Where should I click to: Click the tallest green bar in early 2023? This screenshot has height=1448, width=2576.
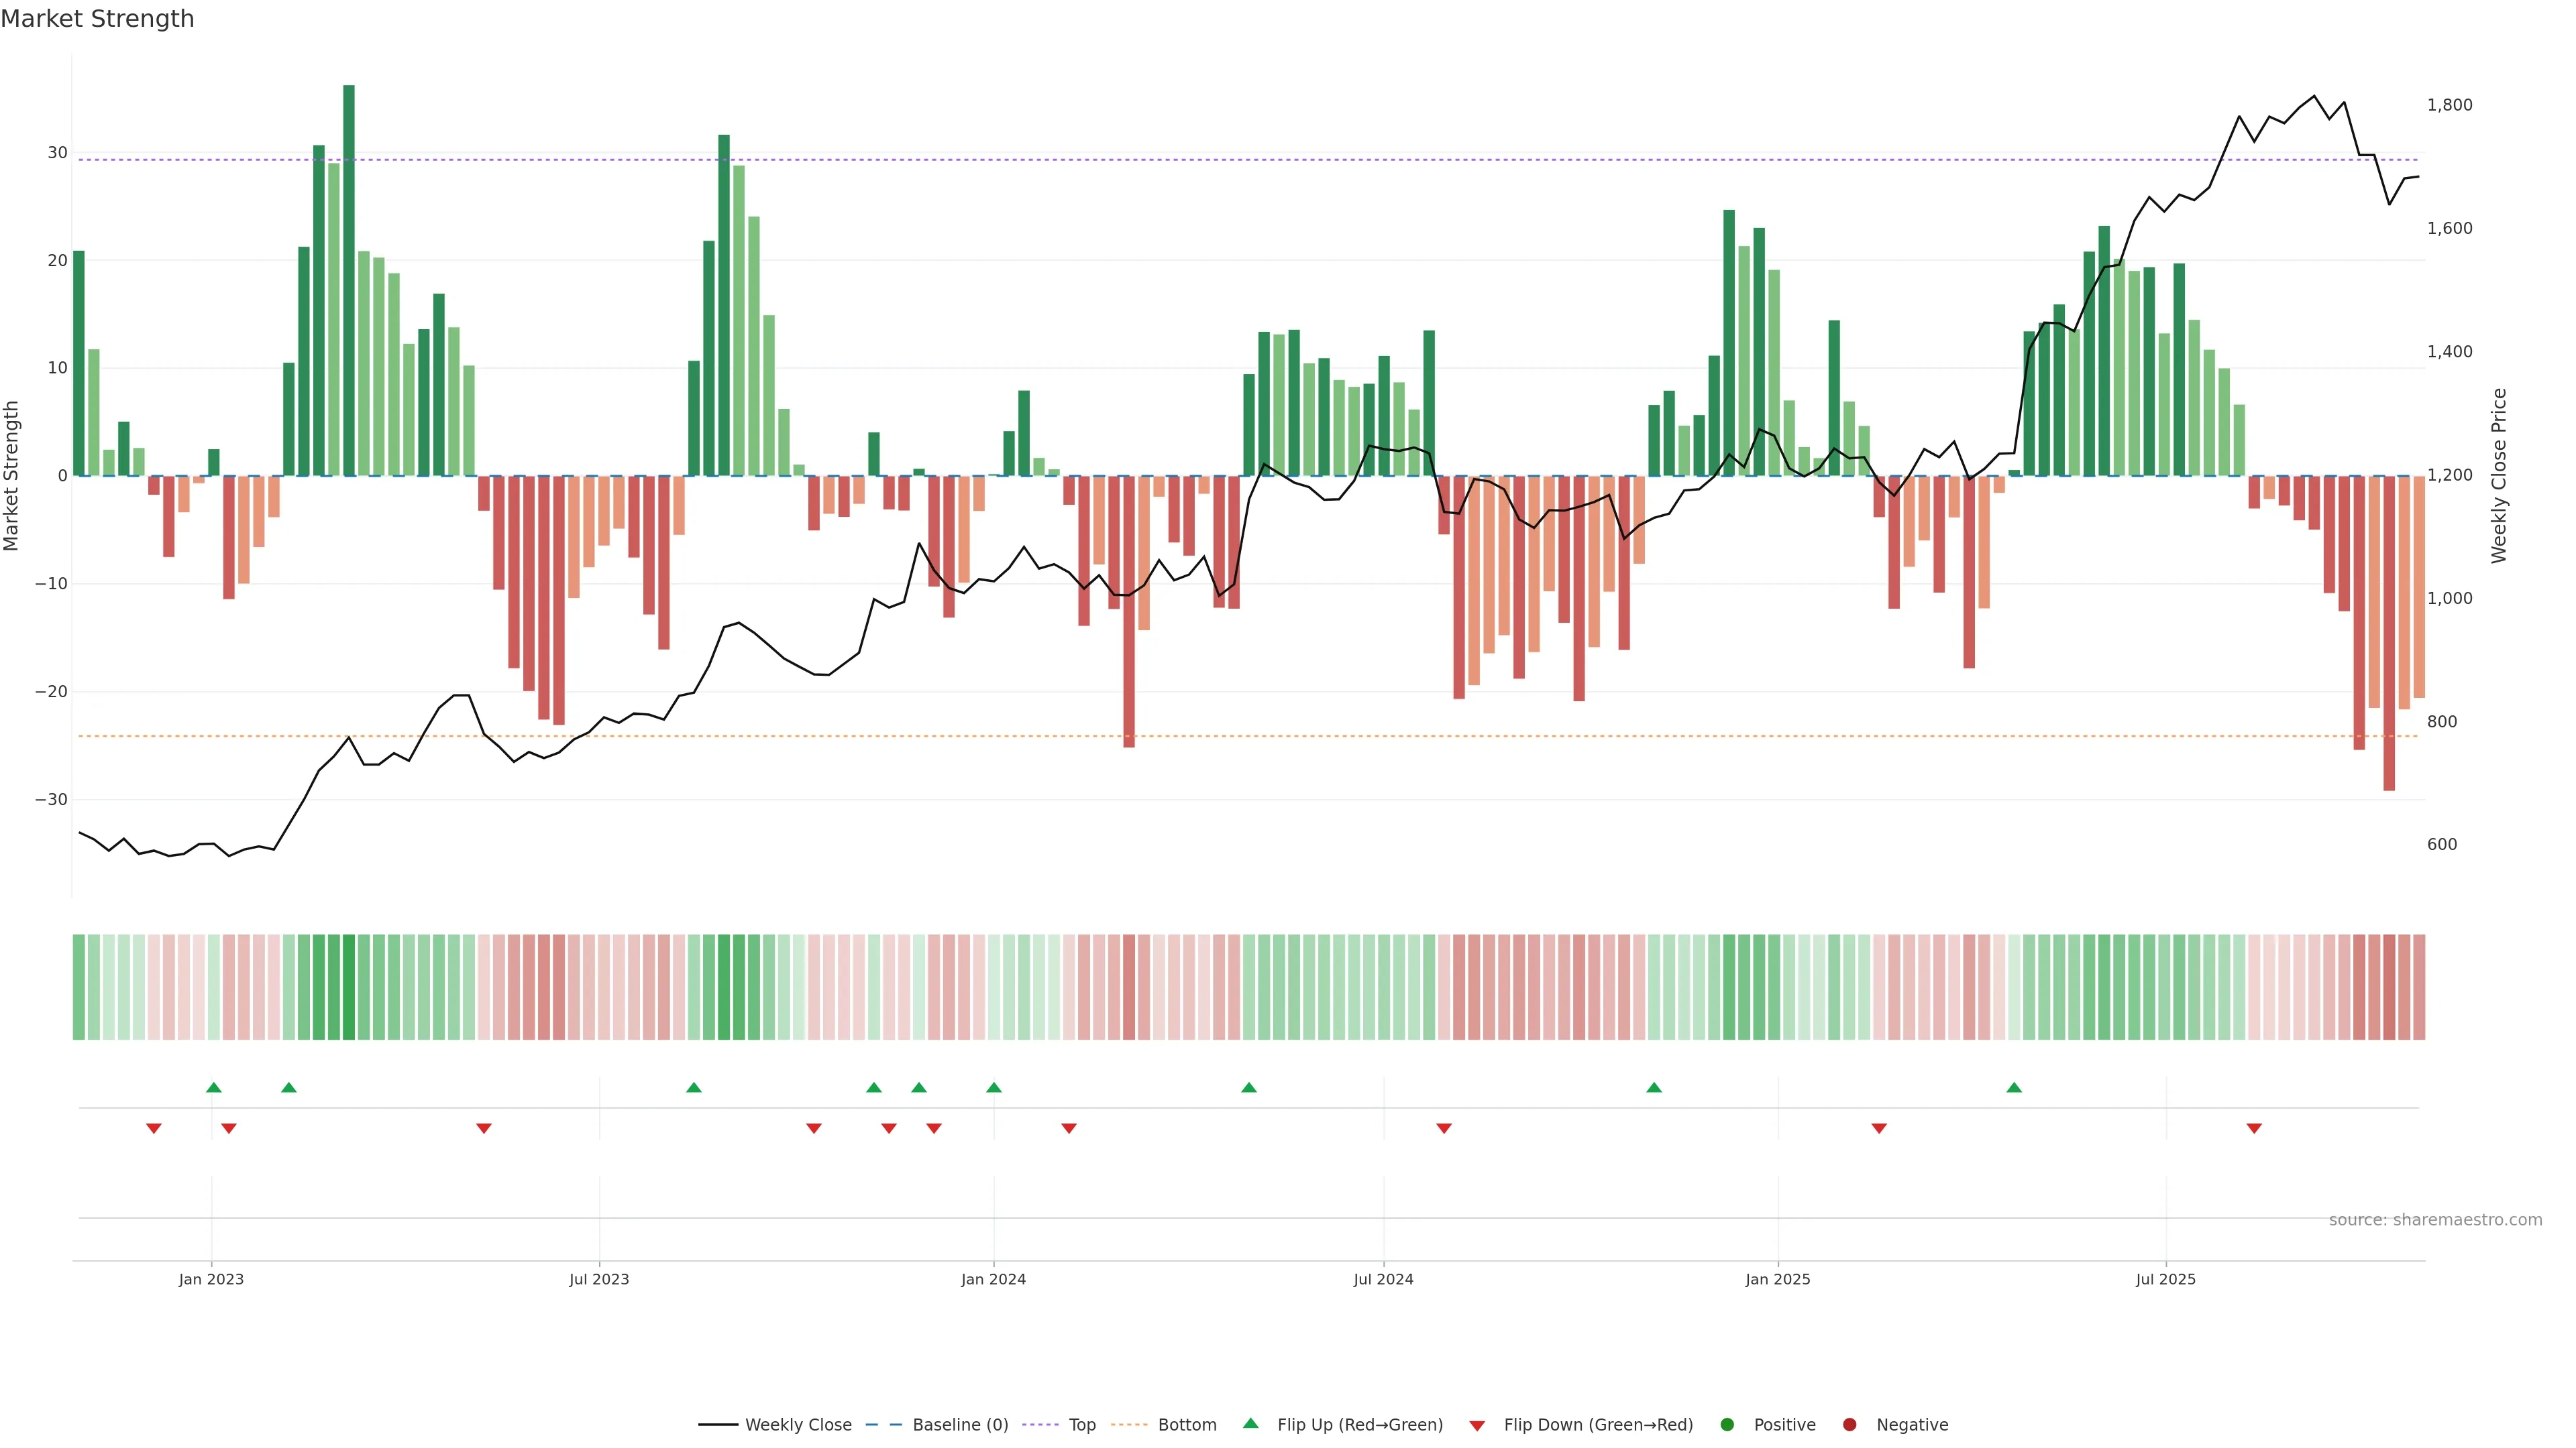[349, 280]
